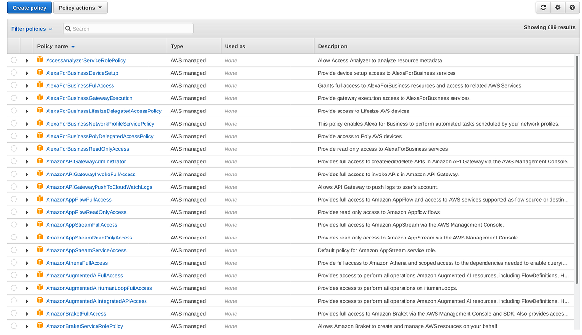Click the AmazonAthenaFullAccess policy icon
582x335 pixels.
click(x=39, y=262)
